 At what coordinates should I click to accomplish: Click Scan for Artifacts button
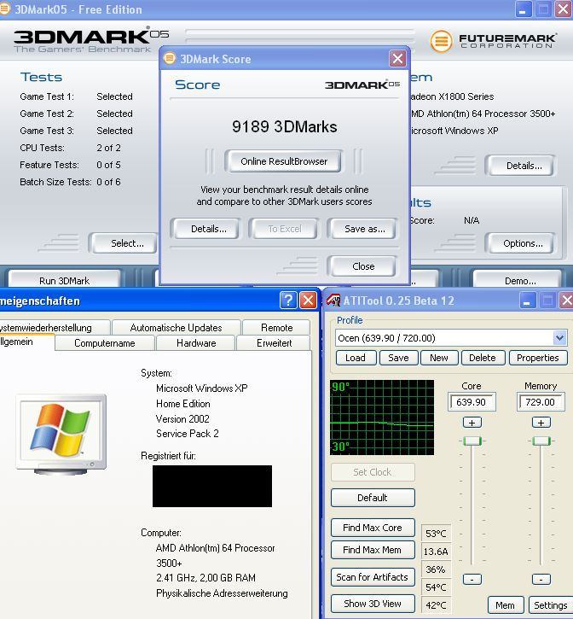point(373,577)
